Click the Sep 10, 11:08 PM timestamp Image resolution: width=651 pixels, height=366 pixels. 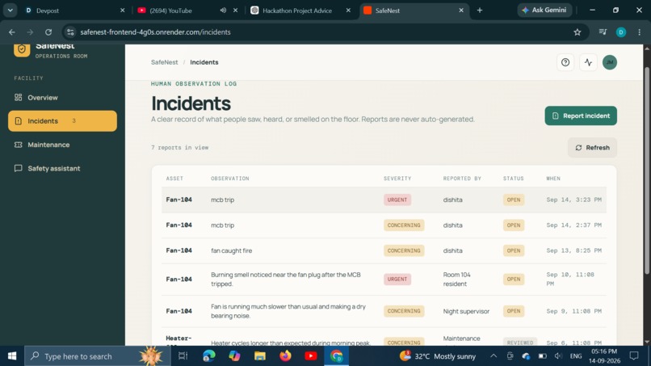tap(570, 280)
